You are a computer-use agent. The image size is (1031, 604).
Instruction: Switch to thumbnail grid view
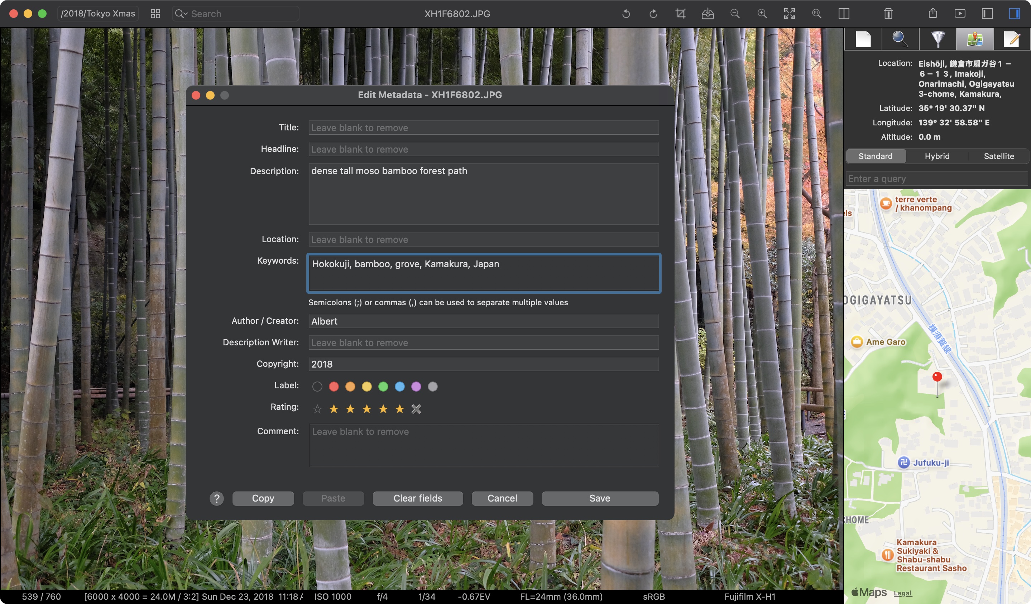[155, 14]
